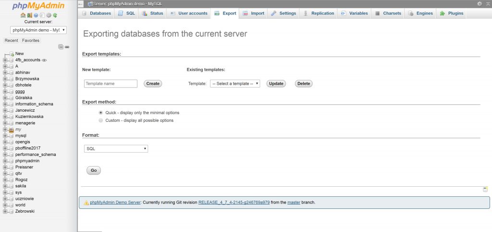Click database icon next to mysql
492x232 pixels.
(12, 136)
